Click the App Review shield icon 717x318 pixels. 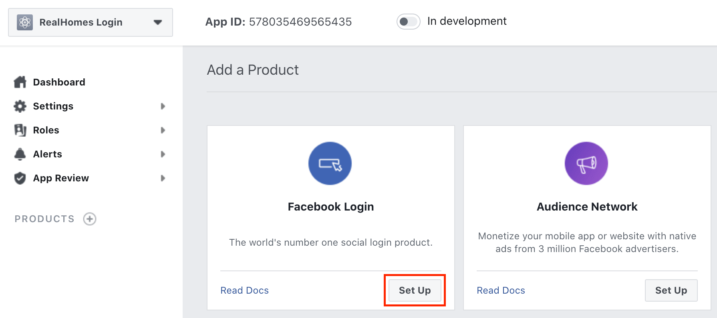pos(20,178)
